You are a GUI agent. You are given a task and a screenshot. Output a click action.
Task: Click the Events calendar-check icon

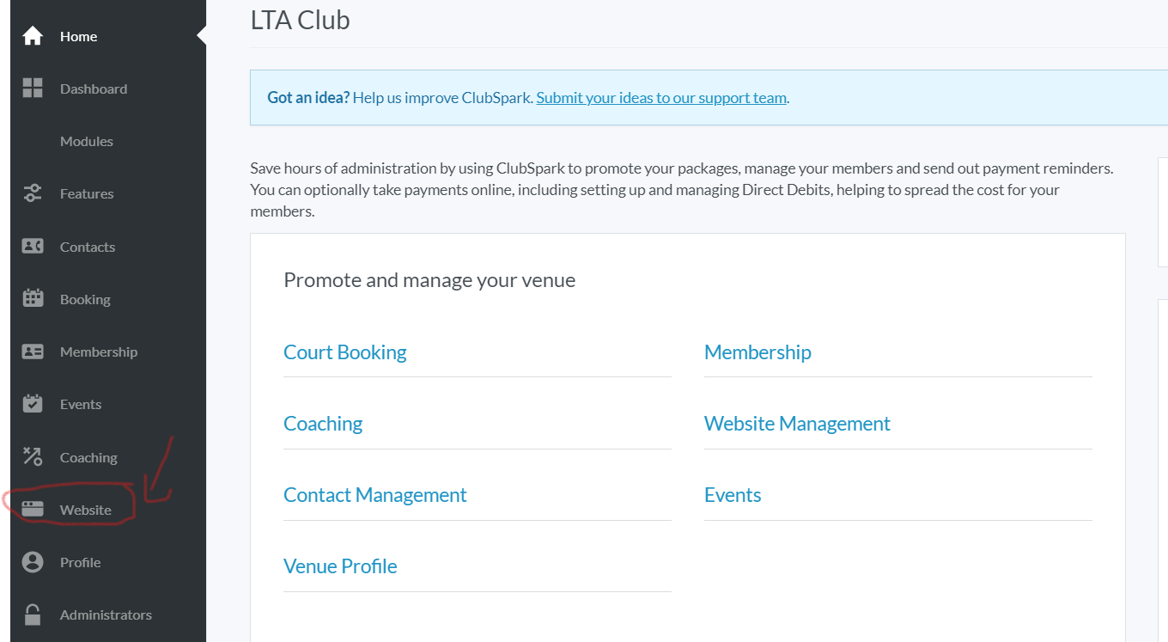[x=33, y=404]
